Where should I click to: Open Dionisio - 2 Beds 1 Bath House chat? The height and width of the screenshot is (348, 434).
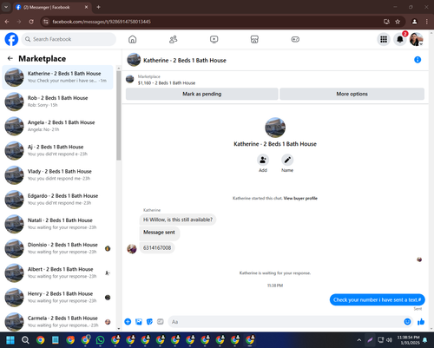point(57,248)
